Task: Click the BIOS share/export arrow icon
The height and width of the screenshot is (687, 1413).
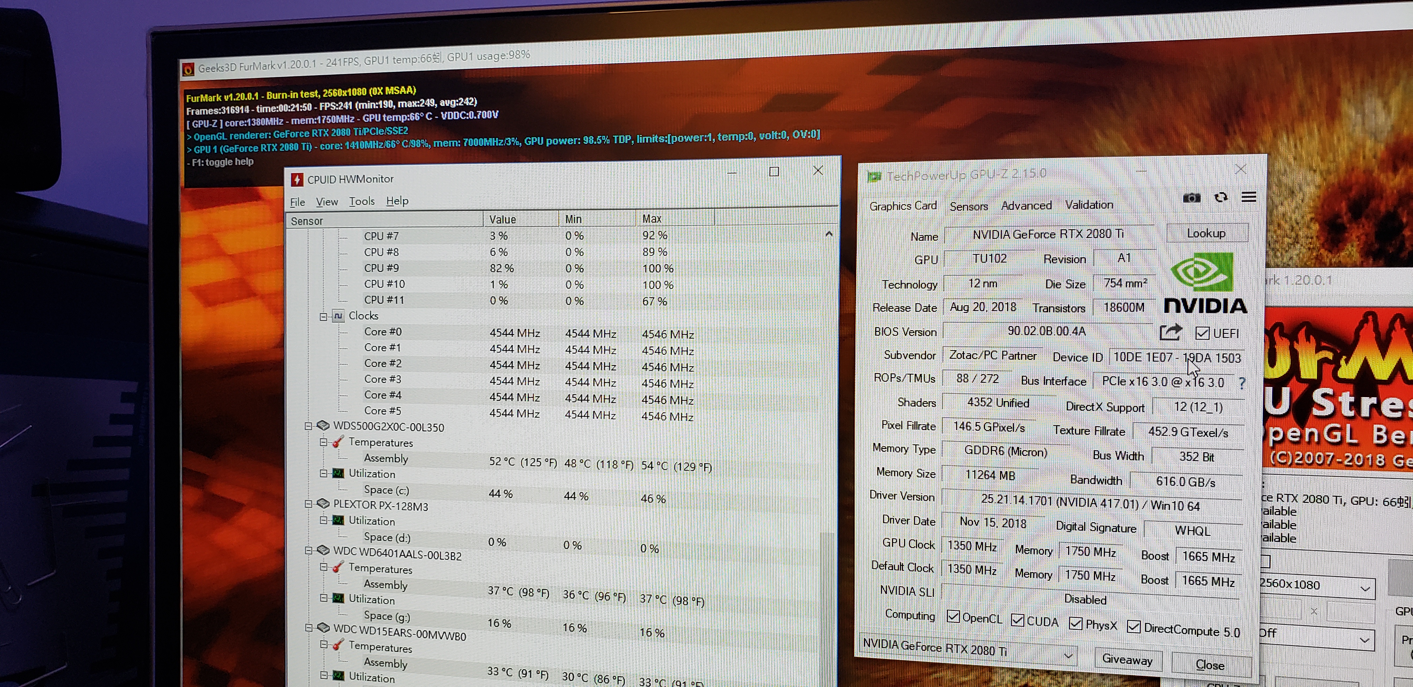Action: click(x=1170, y=332)
